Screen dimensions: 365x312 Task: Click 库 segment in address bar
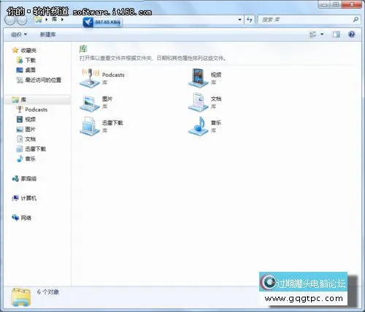(55, 19)
